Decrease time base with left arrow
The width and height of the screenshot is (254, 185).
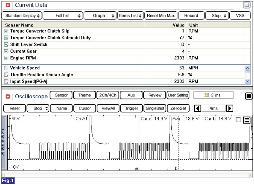(x=197, y=108)
